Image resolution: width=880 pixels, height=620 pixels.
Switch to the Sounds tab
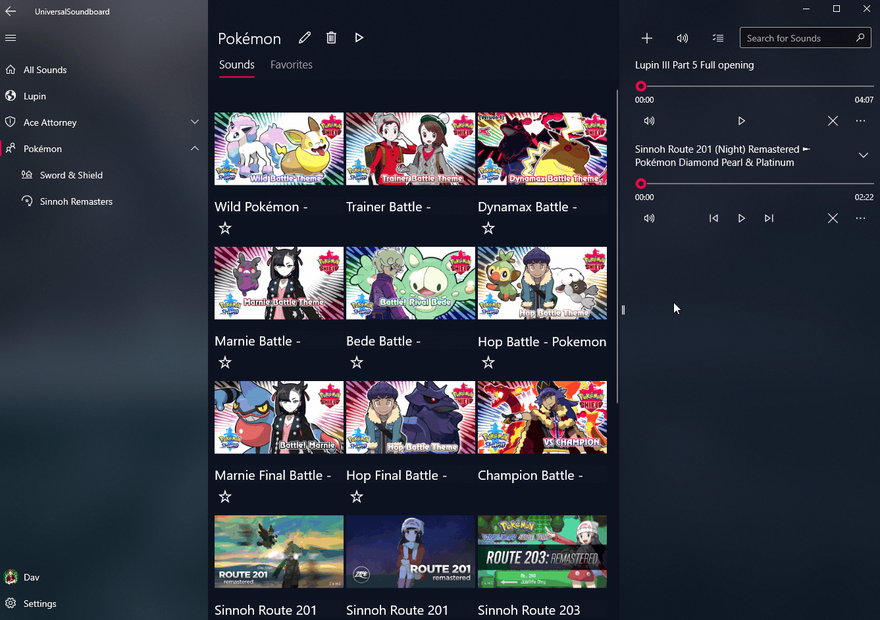point(237,65)
